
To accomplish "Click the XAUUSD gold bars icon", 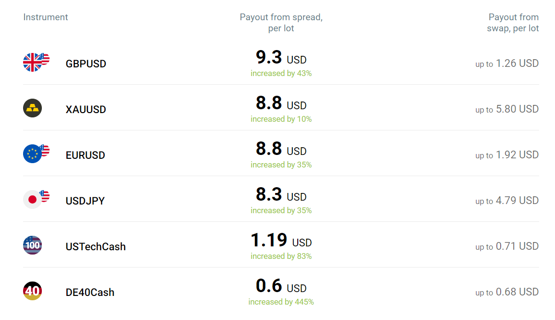I will (x=33, y=108).
